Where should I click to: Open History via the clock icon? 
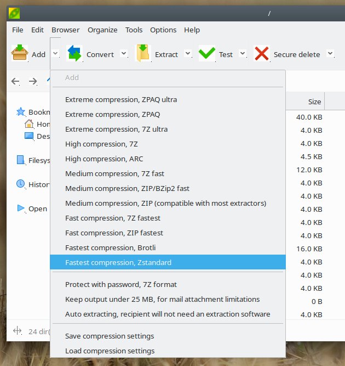pos(21,184)
